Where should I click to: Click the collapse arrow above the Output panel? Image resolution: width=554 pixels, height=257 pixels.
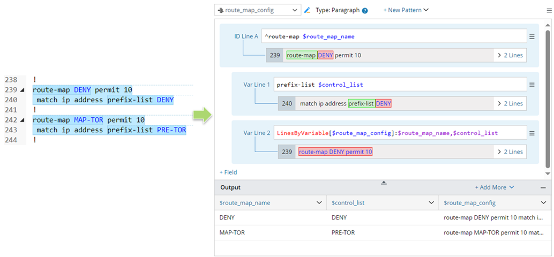click(384, 183)
